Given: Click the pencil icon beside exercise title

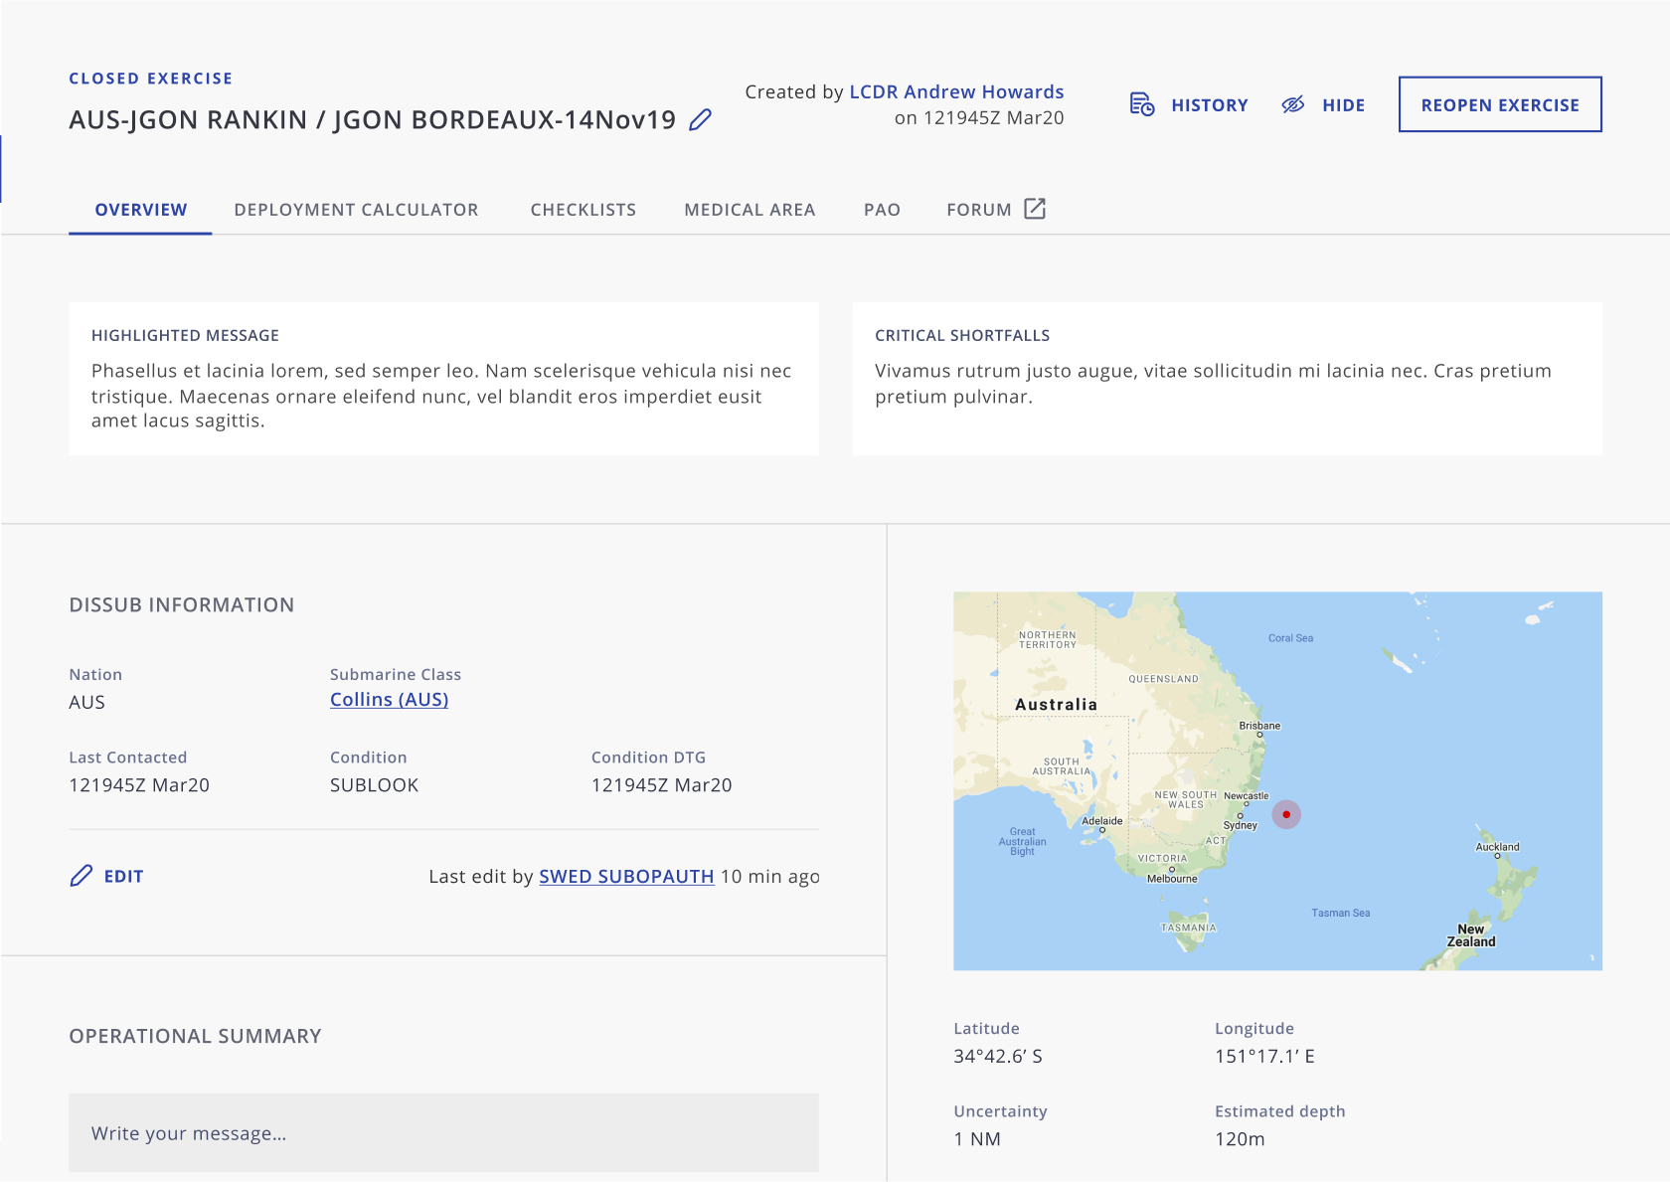Looking at the screenshot, I should [x=700, y=120].
